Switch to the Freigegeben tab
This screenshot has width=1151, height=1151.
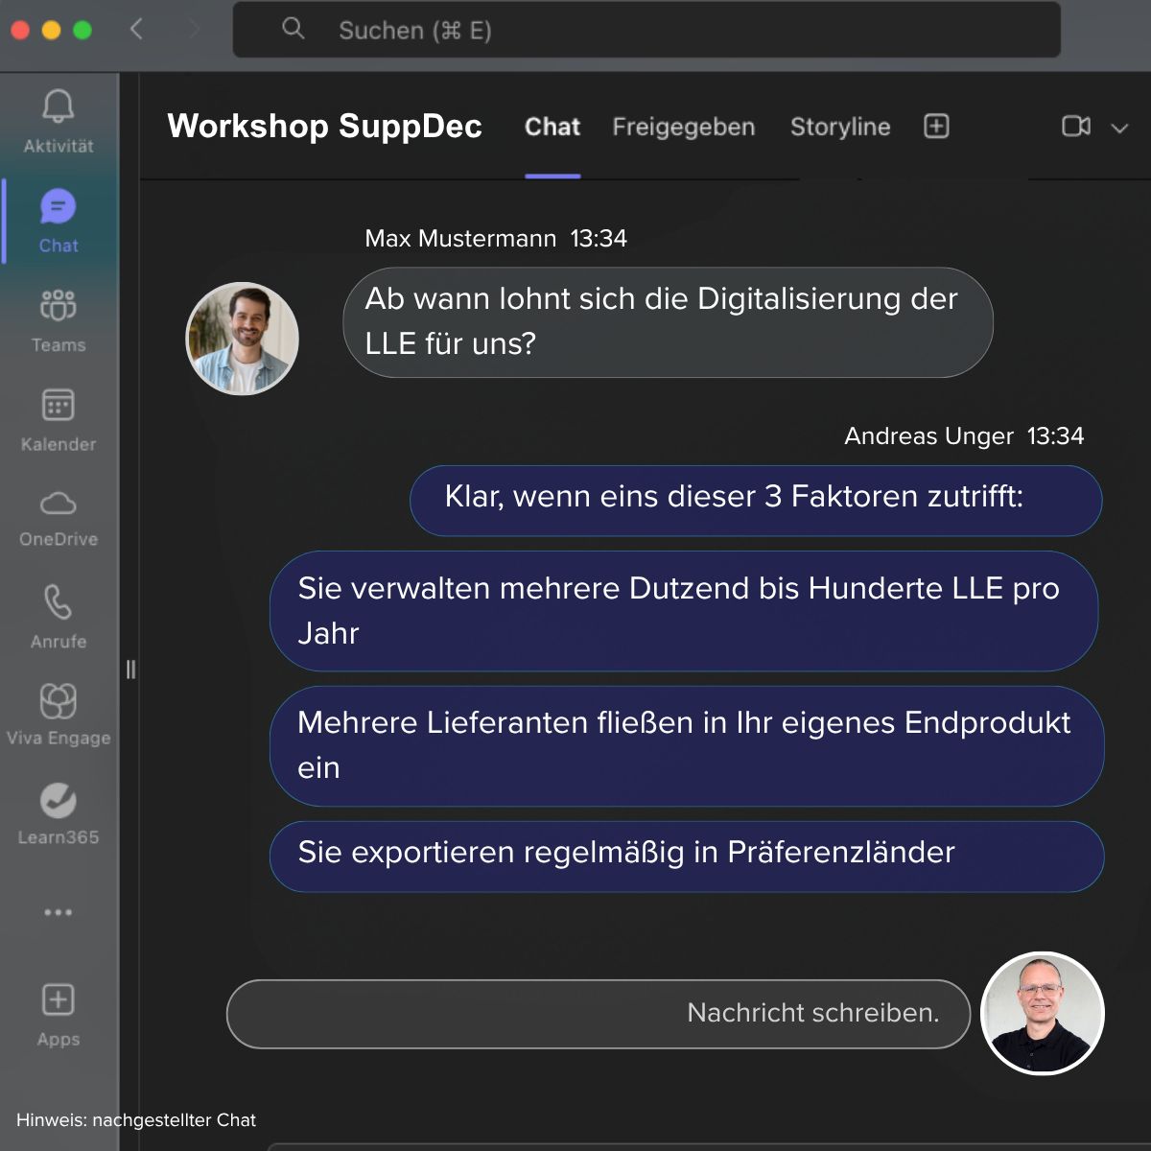(684, 127)
